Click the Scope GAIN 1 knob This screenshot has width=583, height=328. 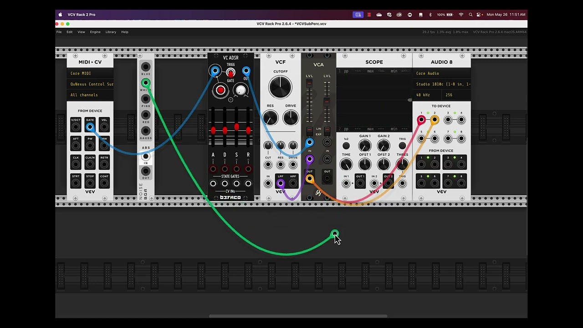(x=365, y=146)
